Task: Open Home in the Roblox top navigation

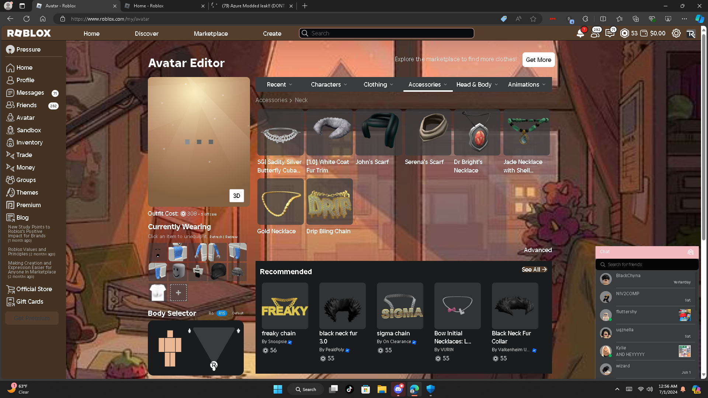Action: (x=91, y=34)
